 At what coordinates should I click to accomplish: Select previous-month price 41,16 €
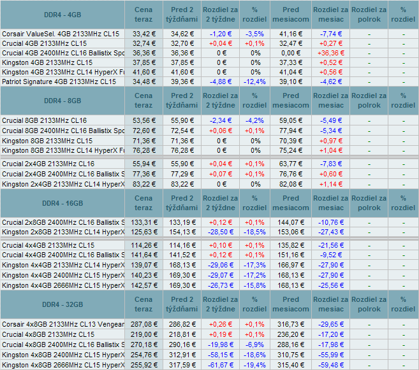pyautogui.click(x=291, y=34)
